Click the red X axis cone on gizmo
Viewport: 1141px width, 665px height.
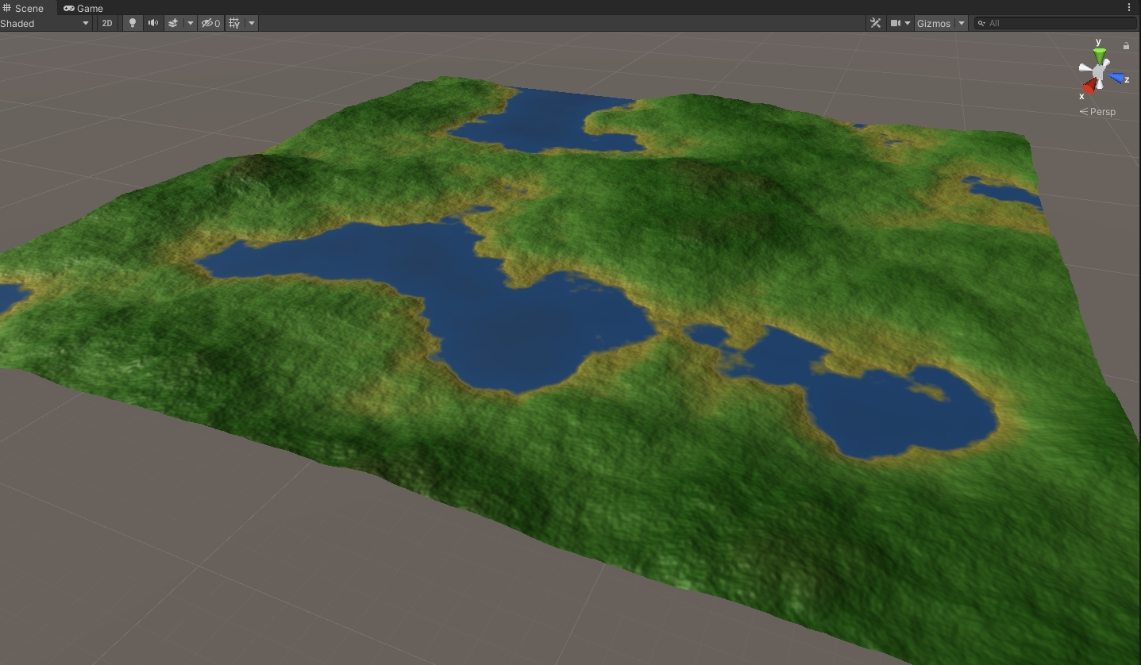pos(1087,86)
